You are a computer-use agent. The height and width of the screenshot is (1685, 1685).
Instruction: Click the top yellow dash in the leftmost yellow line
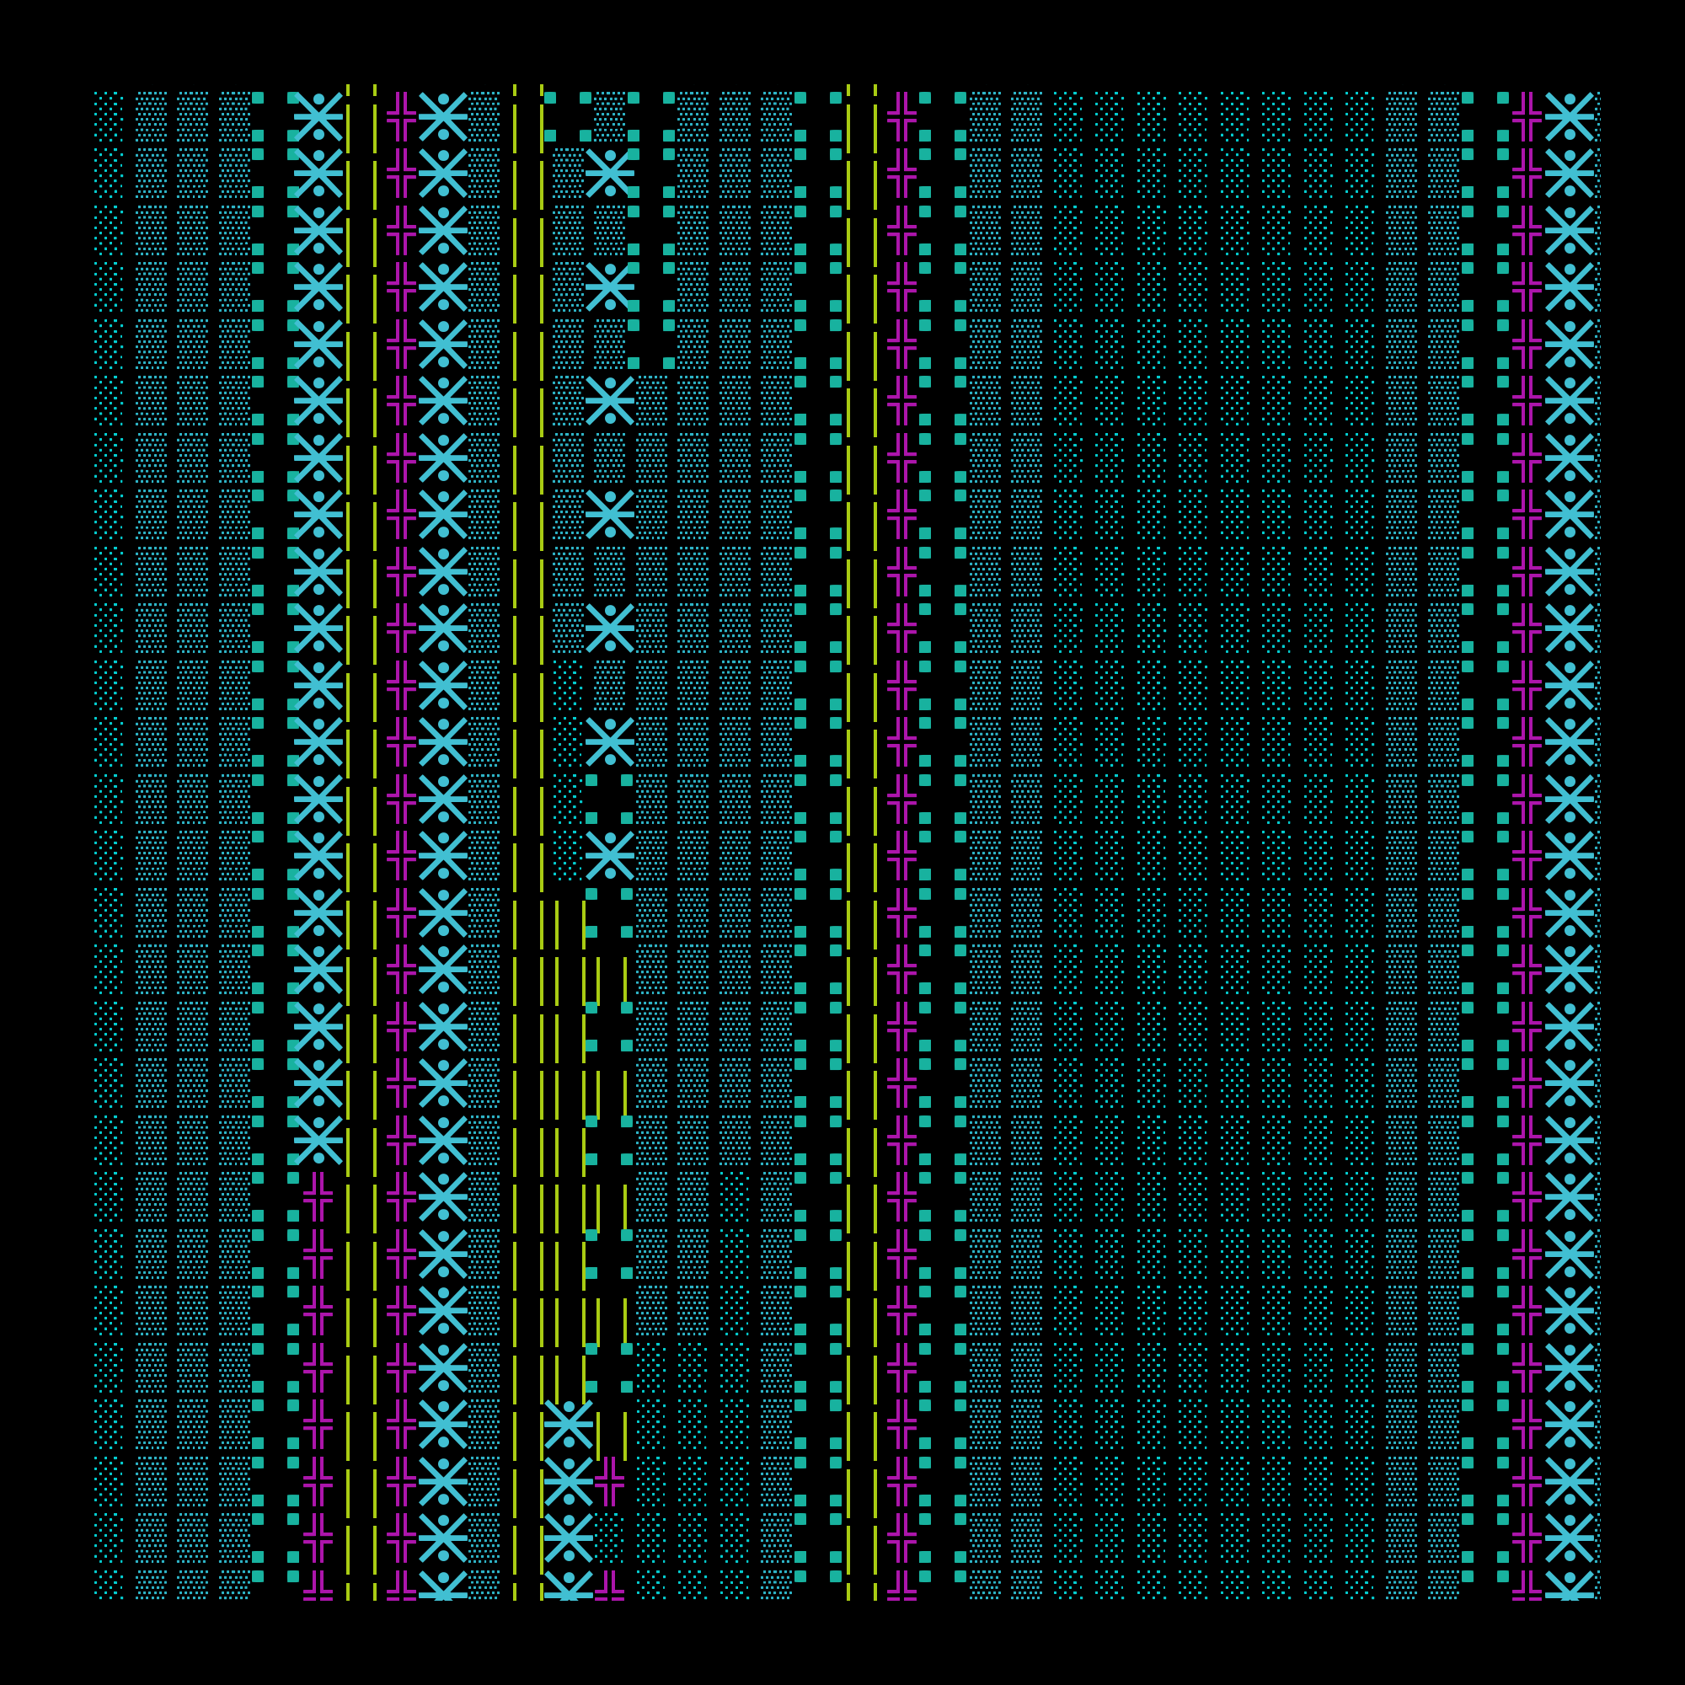tap(348, 89)
